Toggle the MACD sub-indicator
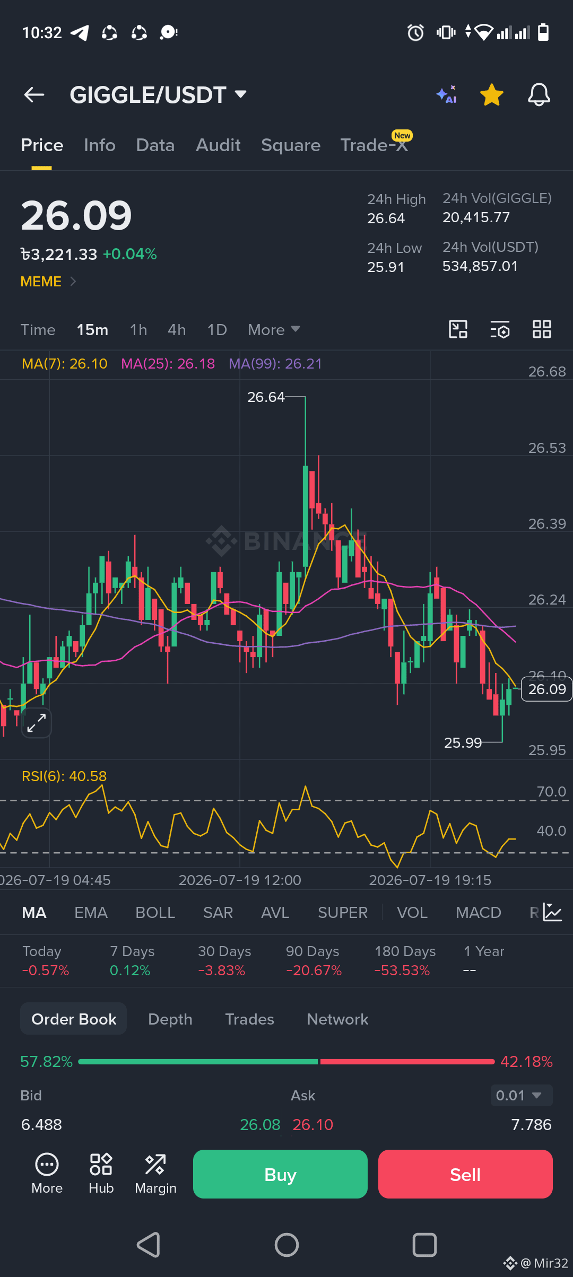 pyautogui.click(x=479, y=913)
